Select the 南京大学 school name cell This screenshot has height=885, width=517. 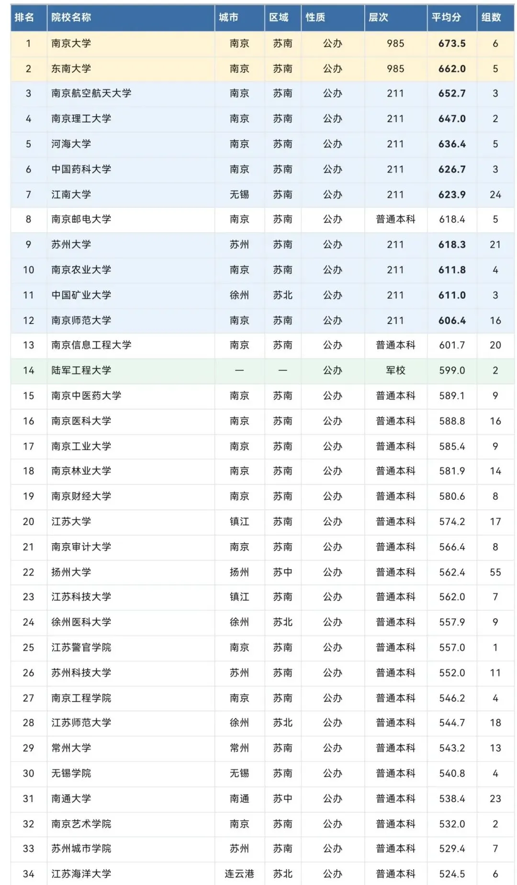(131, 44)
